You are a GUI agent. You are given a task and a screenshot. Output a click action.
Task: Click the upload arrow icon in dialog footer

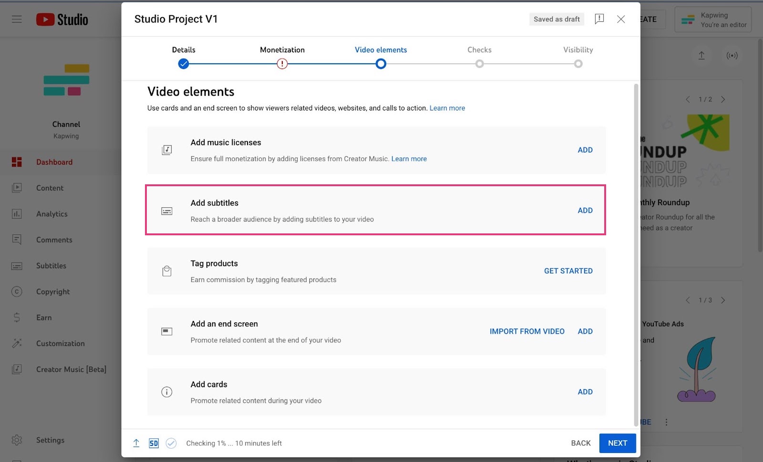pos(136,443)
